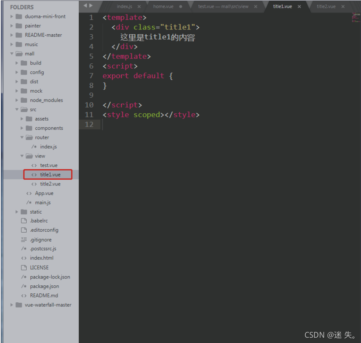
Task: Open README.md in the sidebar
Action: [x=44, y=296]
